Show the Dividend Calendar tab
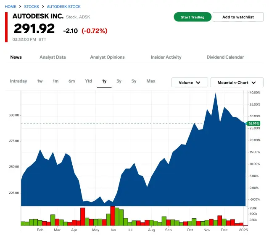 (225, 57)
